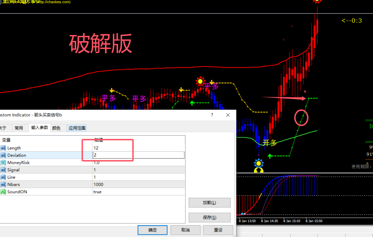Switch to the 应用范围 tab
This screenshot has height=237, width=373.
point(76,128)
